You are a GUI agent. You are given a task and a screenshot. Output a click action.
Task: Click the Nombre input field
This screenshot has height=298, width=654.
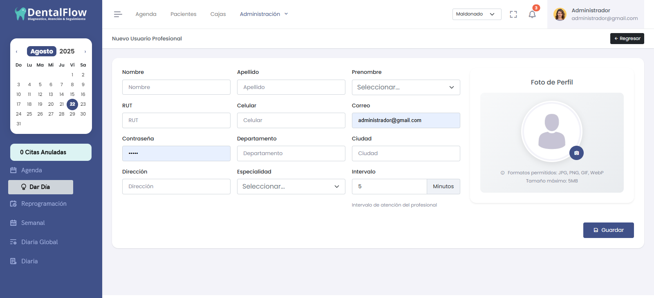click(176, 87)
